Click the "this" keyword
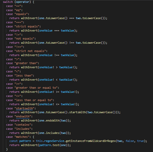This screenshot has width=153, height=152. click(x=39, y=141)
